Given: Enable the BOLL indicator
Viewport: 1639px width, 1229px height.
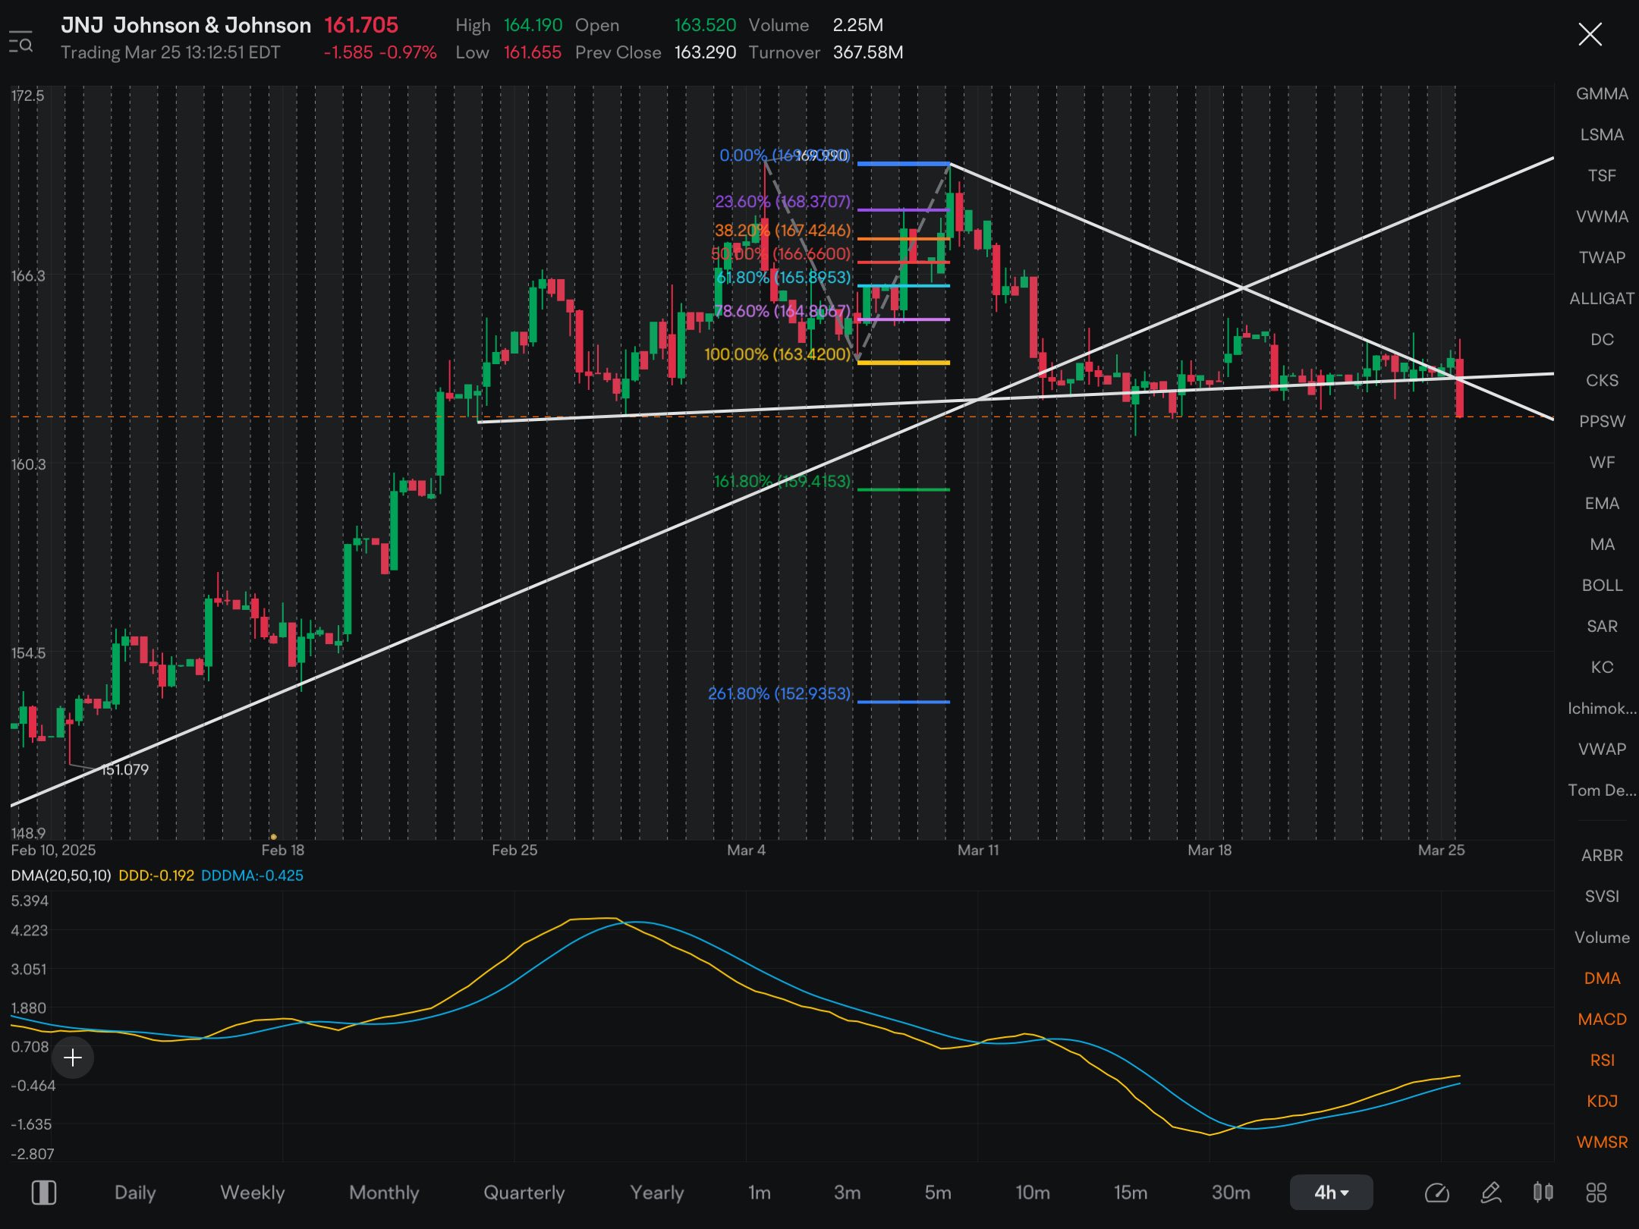Looking at the screenshot, I should click(x=1602, y=586).
